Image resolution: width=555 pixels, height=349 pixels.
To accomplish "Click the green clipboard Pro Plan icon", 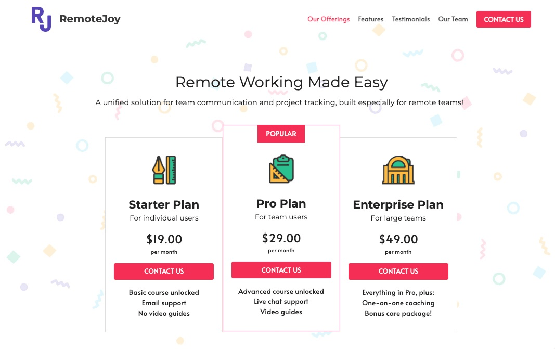I will (281, 170).
